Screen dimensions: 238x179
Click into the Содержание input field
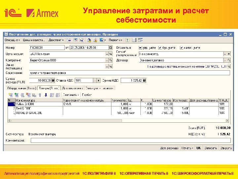tap(130, 73)
